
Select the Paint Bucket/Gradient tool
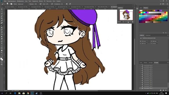point(2,34)
